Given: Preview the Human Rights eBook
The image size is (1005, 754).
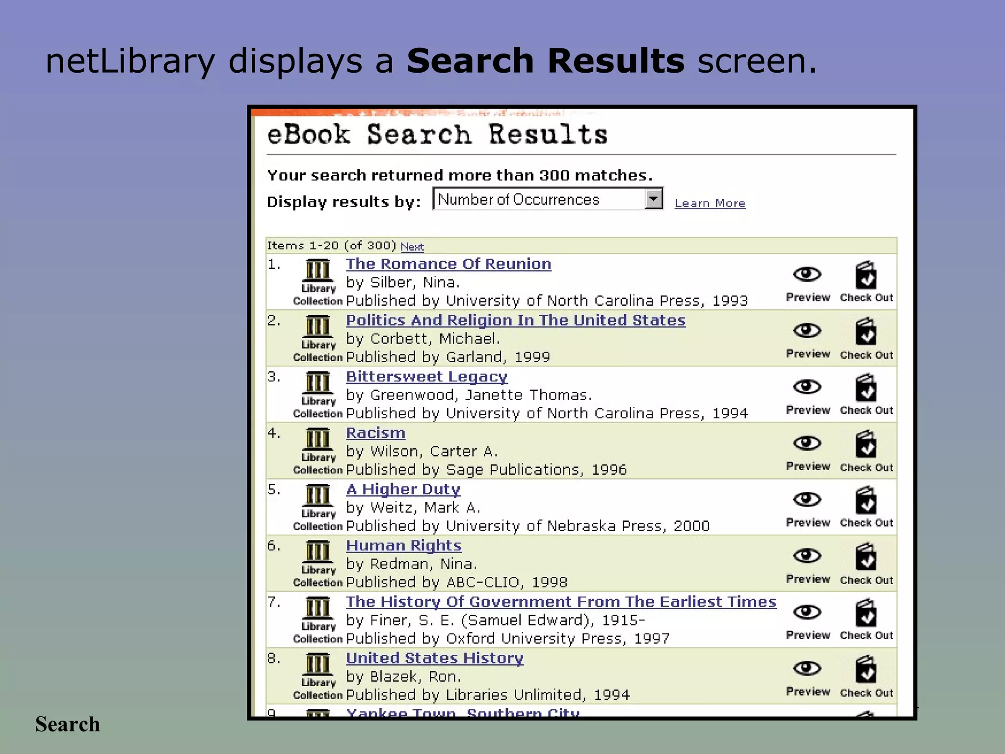Looking at the screenshot, I should coord(807,556).
